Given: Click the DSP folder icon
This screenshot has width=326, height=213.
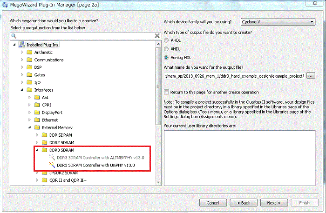Looking at the screenshot, I should point(29,67).
